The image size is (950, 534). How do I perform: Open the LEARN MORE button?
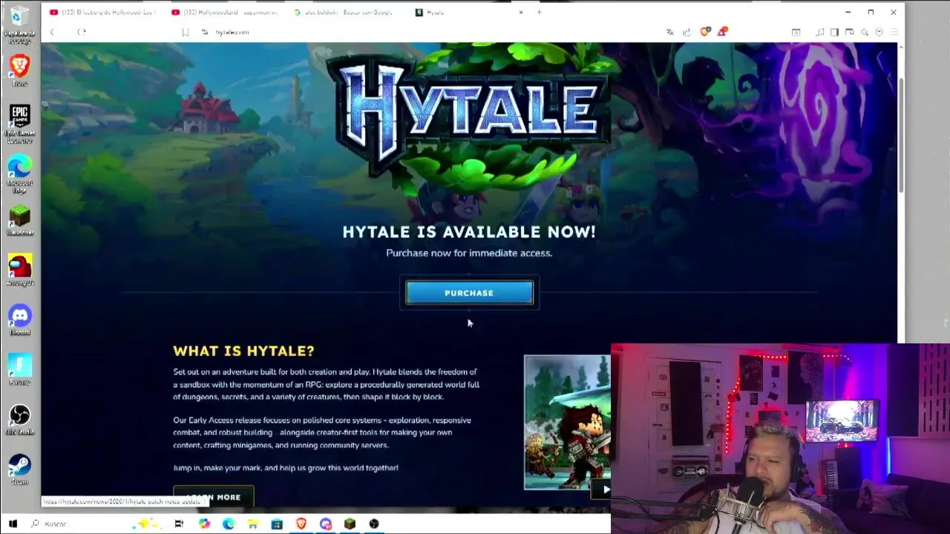coord(214,497)
